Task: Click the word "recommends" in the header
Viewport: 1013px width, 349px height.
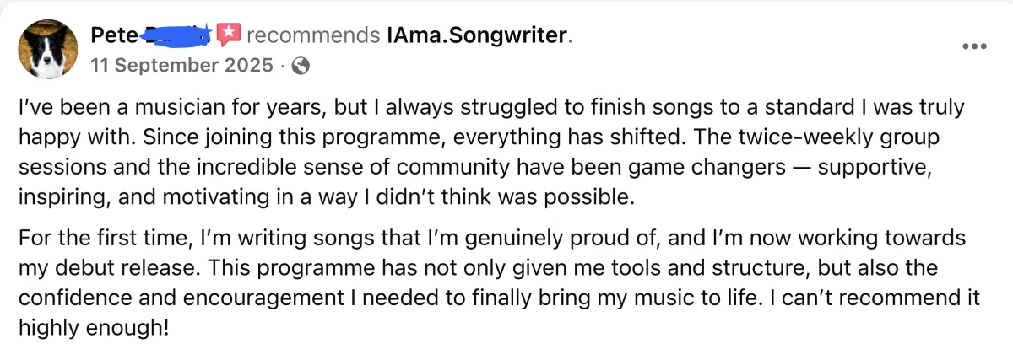Action: coord(311,35)
